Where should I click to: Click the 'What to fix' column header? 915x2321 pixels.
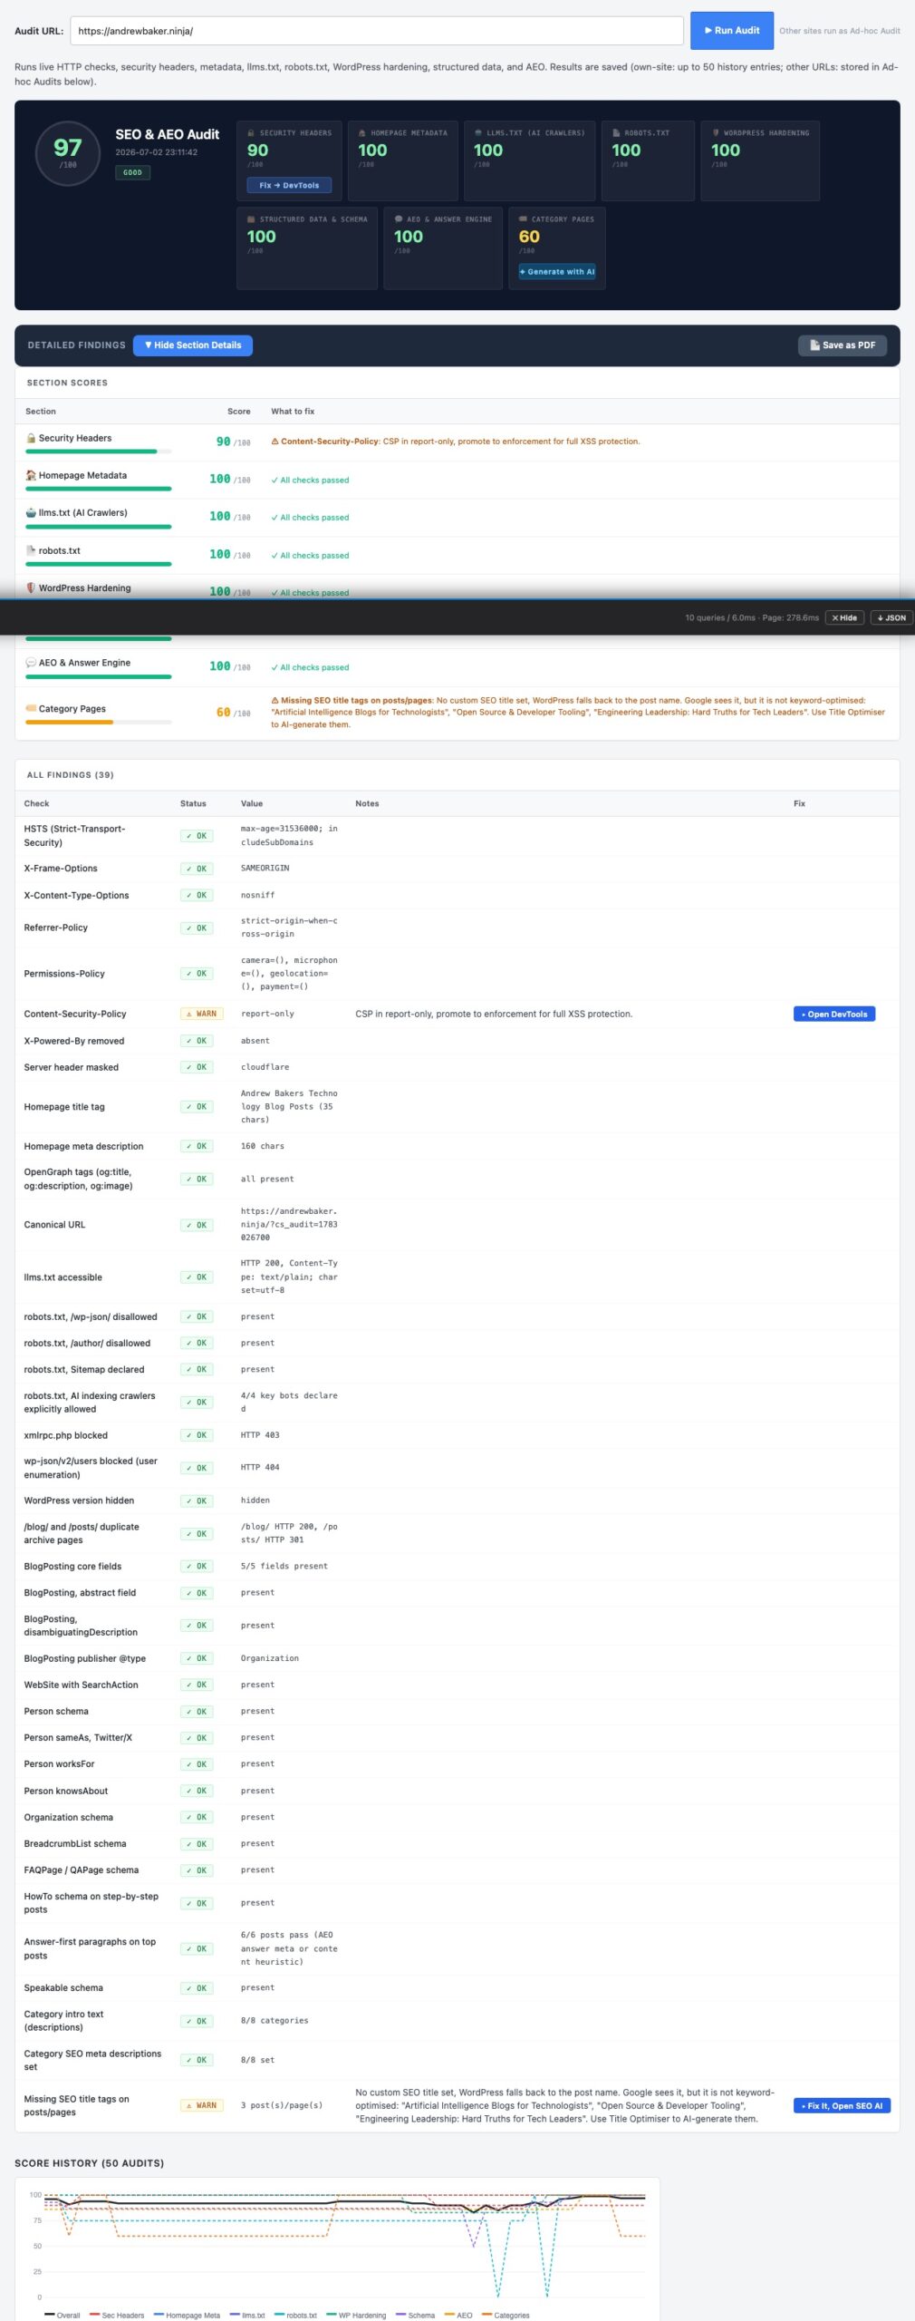click(293, 411)
